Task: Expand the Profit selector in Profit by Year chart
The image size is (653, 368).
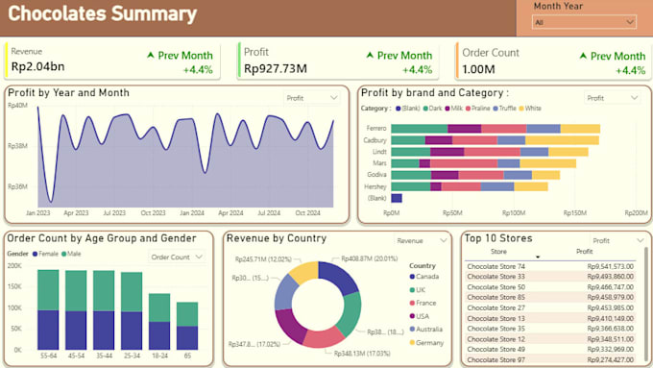Action: (311, 98)
